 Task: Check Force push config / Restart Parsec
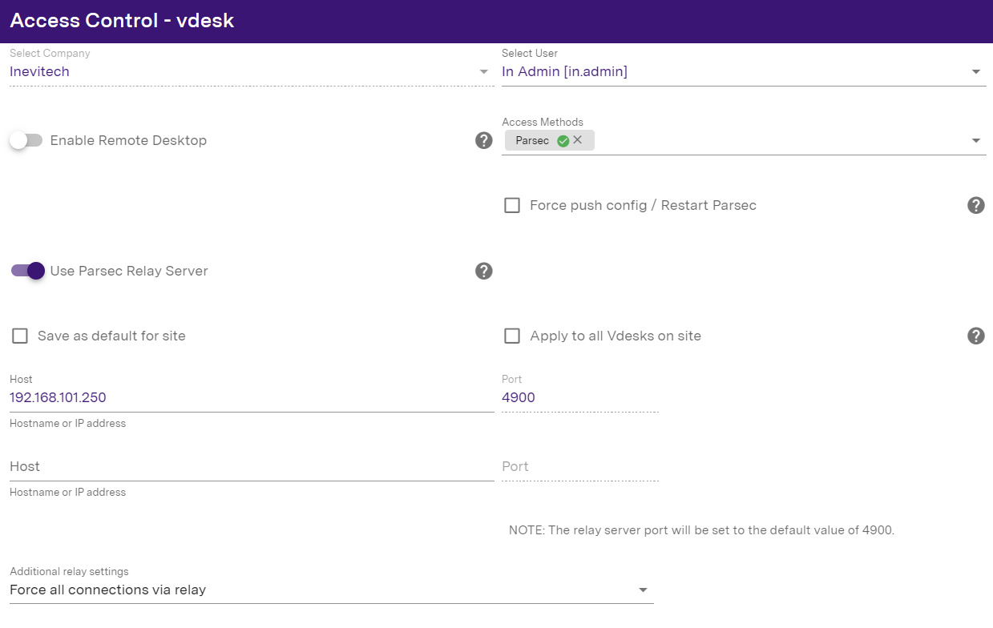pos(511,206)
